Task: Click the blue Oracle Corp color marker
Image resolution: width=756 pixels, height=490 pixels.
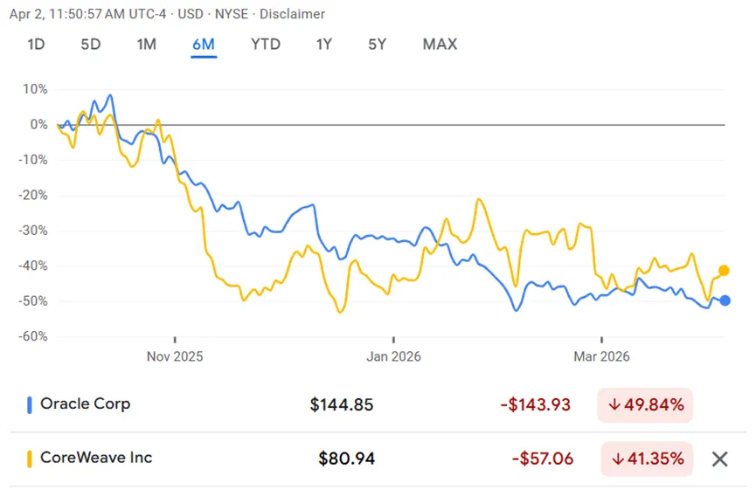Action: (x=30, y=404)
